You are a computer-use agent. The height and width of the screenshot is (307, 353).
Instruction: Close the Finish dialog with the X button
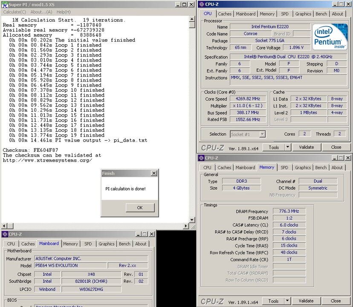coord(154,173)
